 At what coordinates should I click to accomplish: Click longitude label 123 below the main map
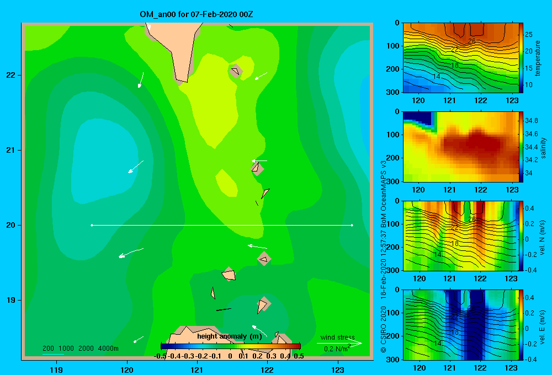tap(338, 369)
